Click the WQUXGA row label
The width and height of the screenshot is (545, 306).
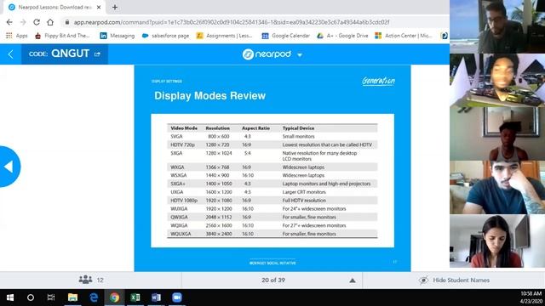(x=181, y=234)
